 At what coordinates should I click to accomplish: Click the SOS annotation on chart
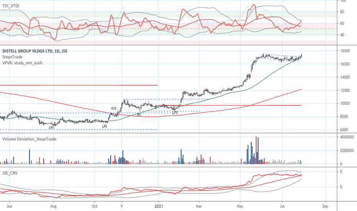pos(114,108)
